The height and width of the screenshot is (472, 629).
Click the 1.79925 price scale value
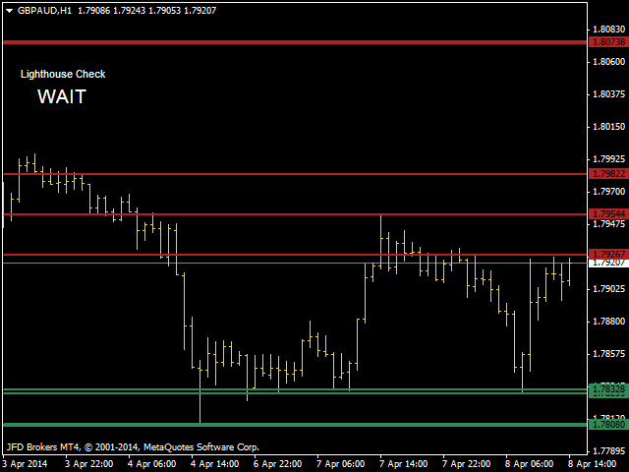coord(609,159)
